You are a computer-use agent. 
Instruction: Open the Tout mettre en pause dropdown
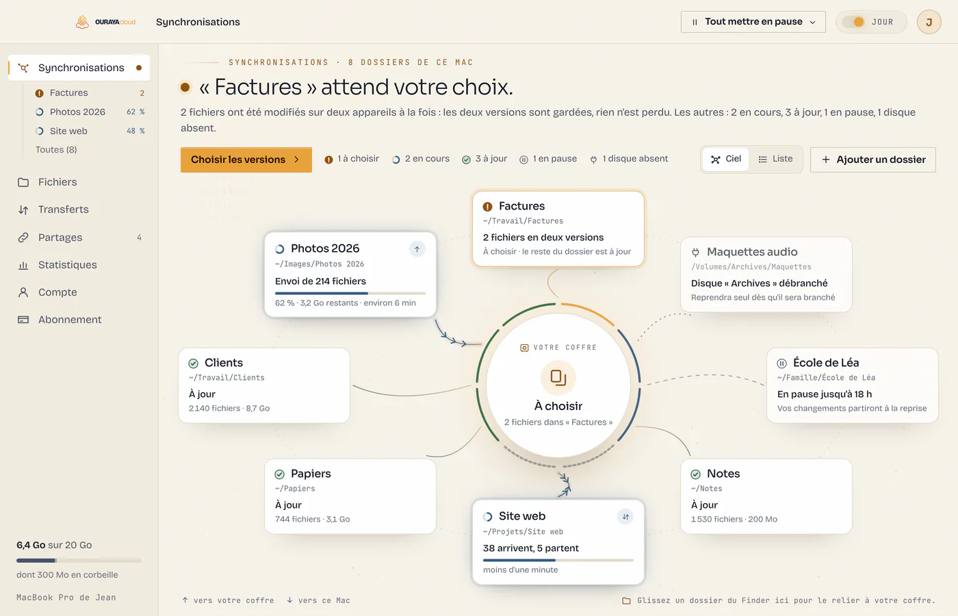[753, 22]
